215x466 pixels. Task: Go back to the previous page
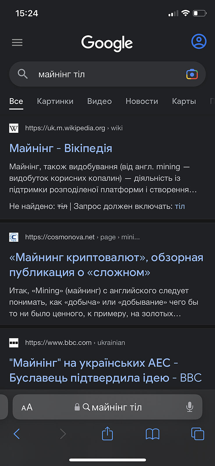[17, 434]
